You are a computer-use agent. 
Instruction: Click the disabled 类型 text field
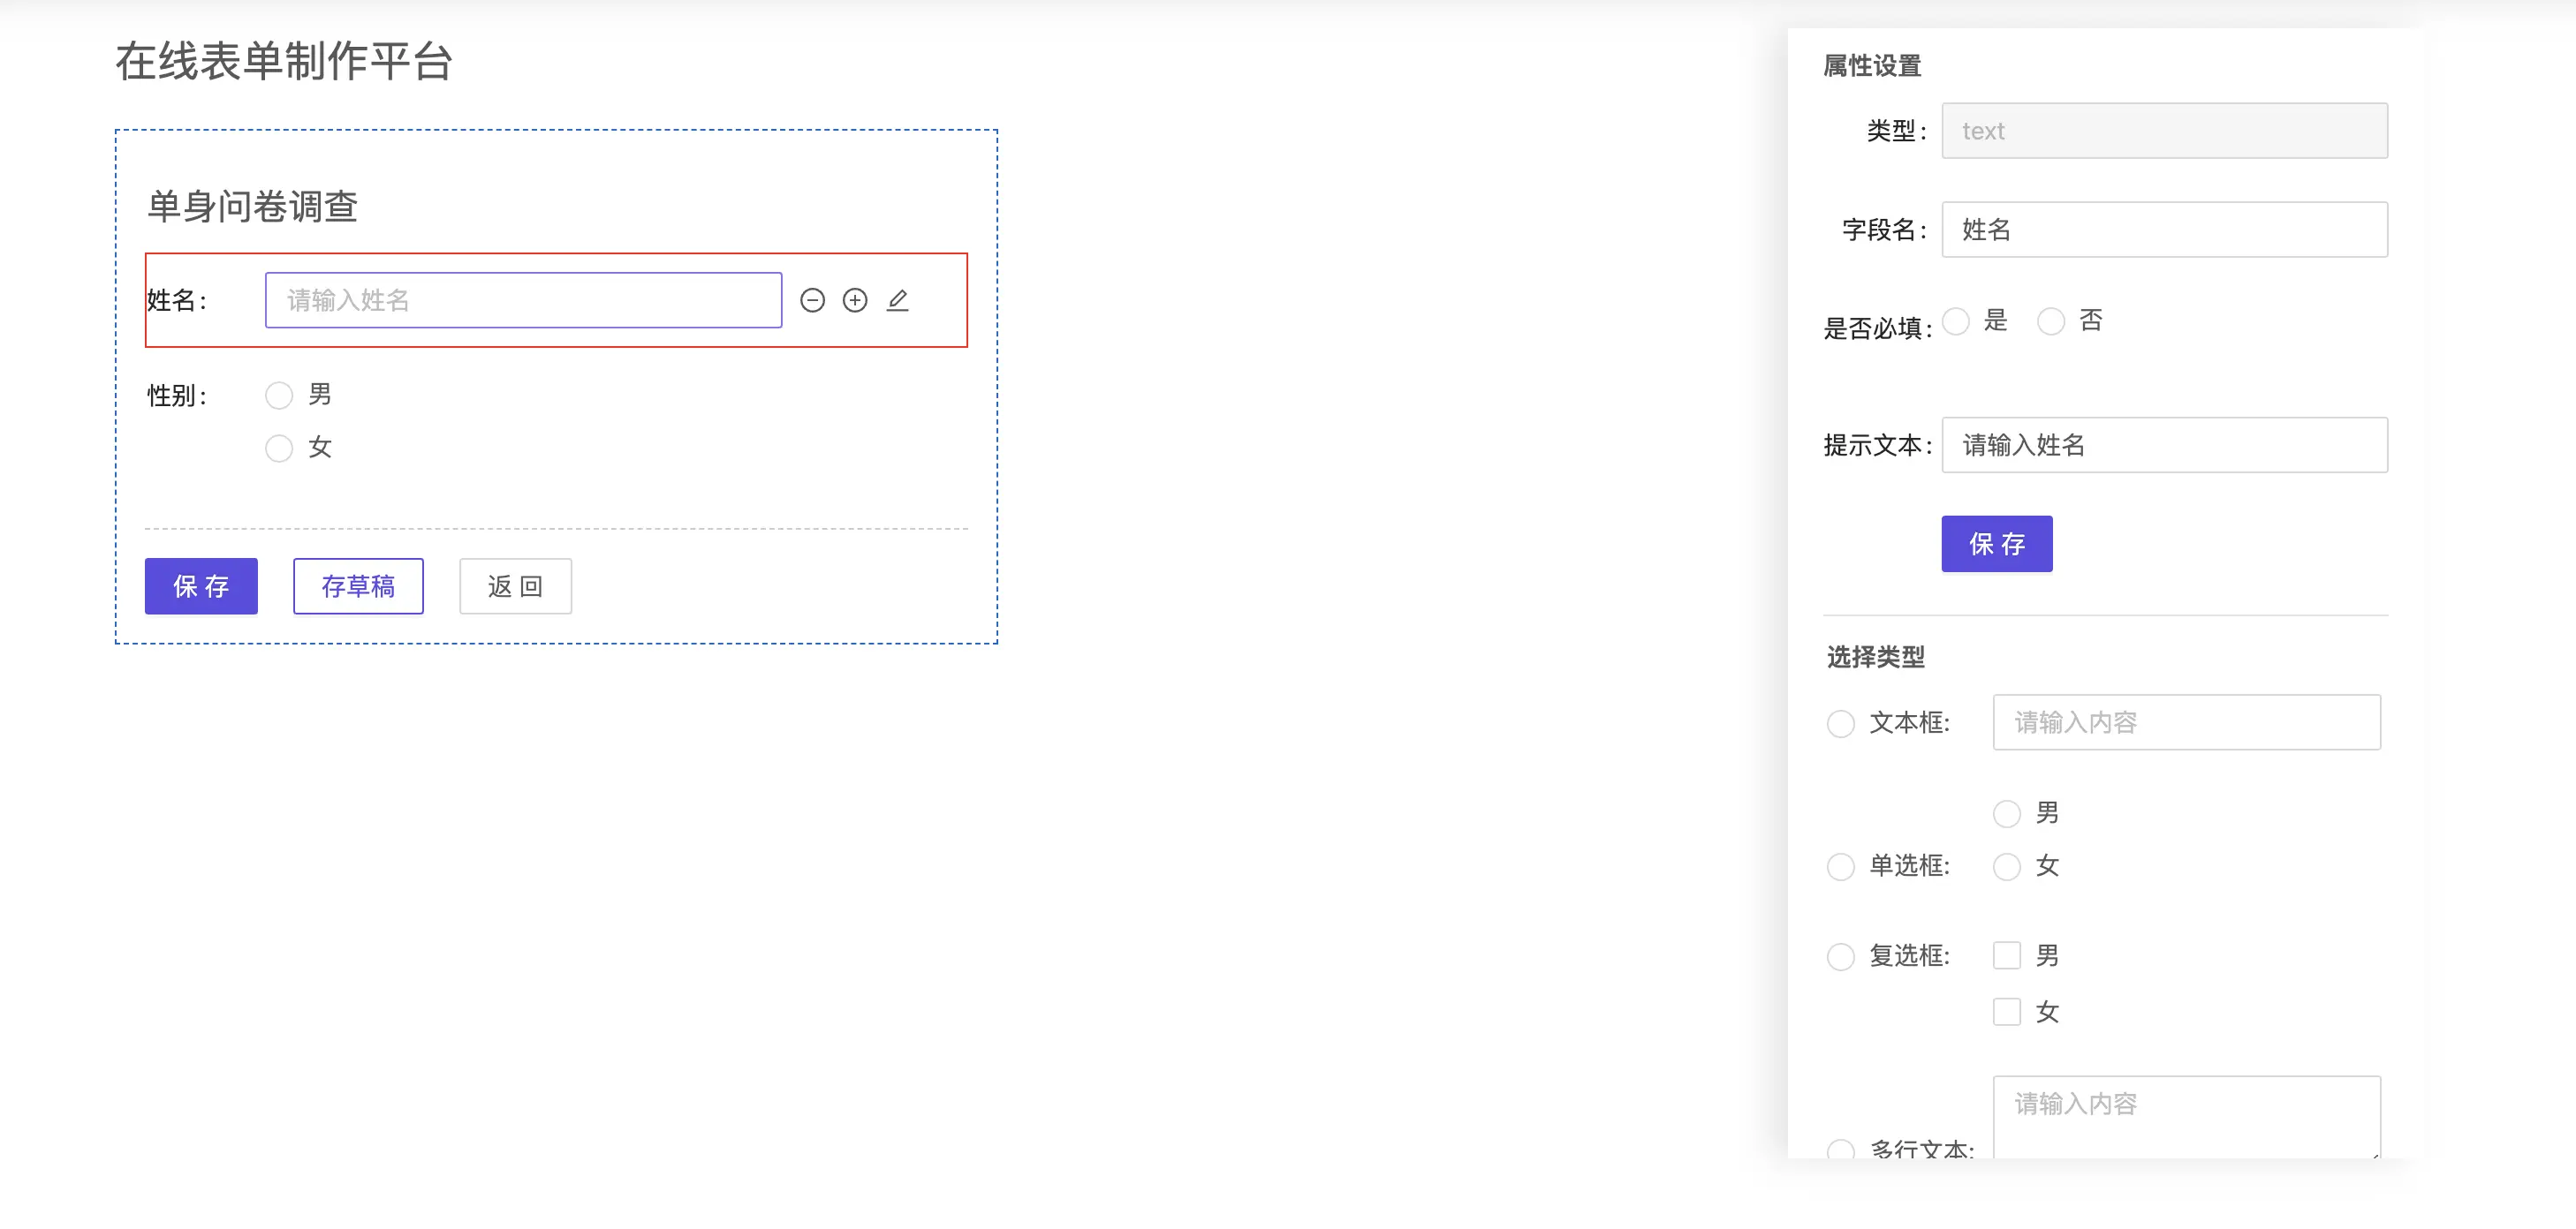(x=2165, y=131)
